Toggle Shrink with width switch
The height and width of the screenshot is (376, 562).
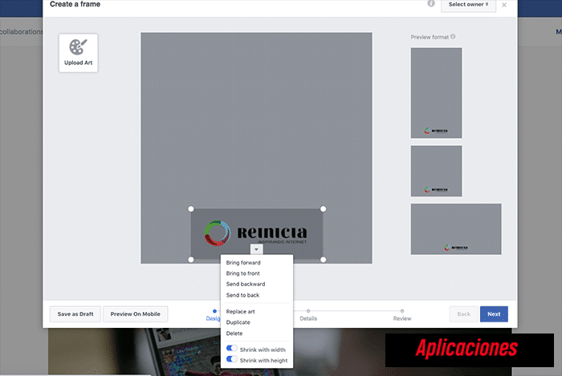232,348
